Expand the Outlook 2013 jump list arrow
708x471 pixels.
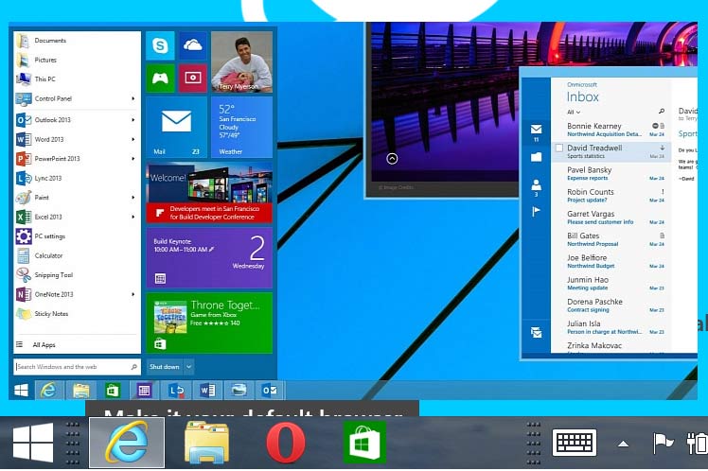click(133, 120)
